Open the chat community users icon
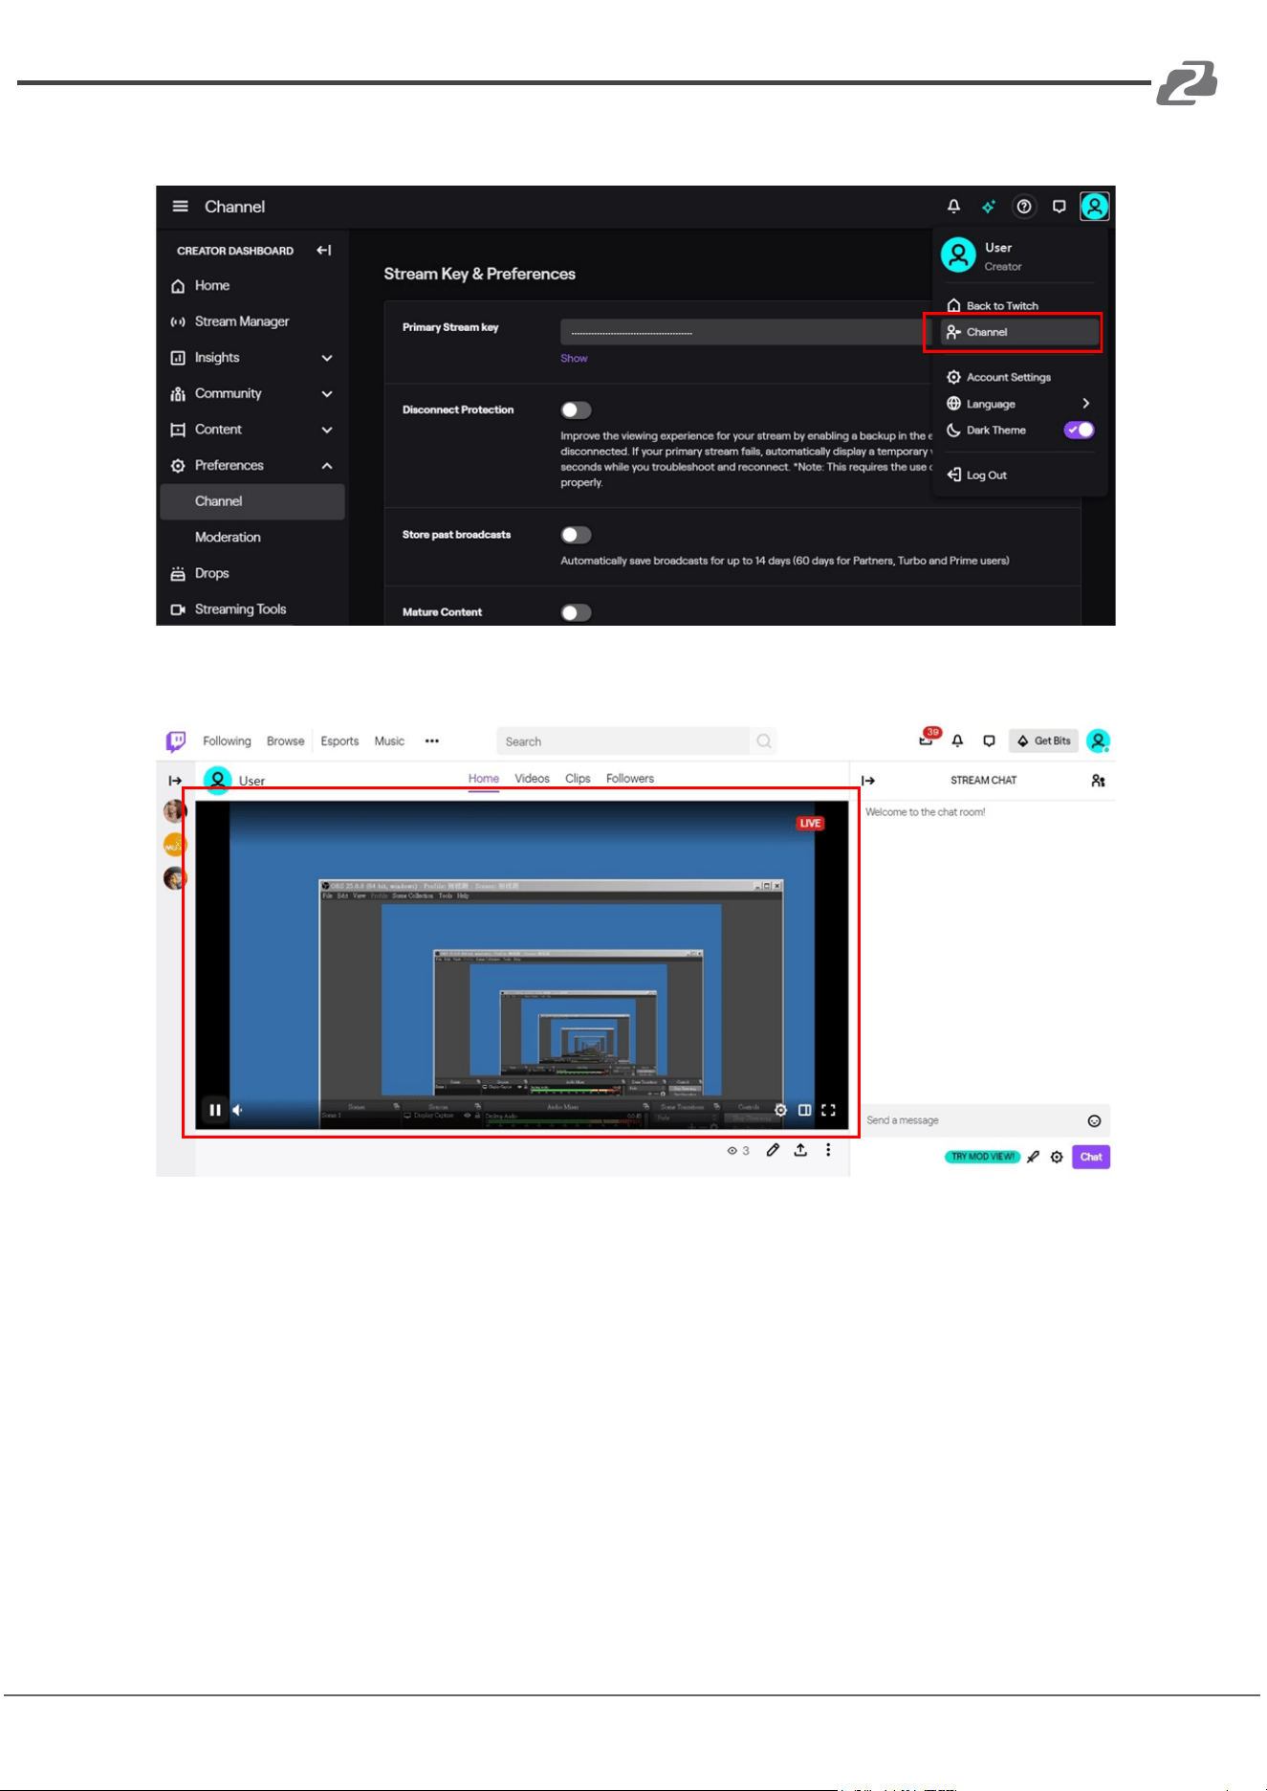Screen dimensions: 1267x1791 [x=1098, y=781]
